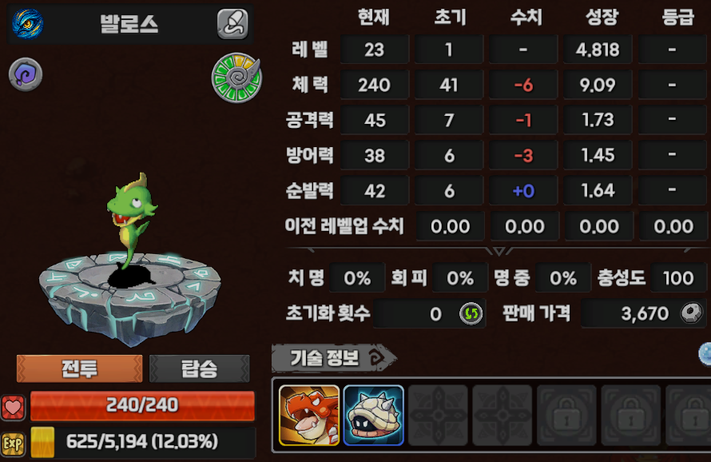Switch to the 탑승 tab
The height and width of the screenshot is (462, 711).
click(200, 368)
